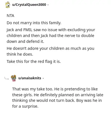Open the anaisaknits avatar icon
This screenshot has height=116, width=111.
[14, 78]
